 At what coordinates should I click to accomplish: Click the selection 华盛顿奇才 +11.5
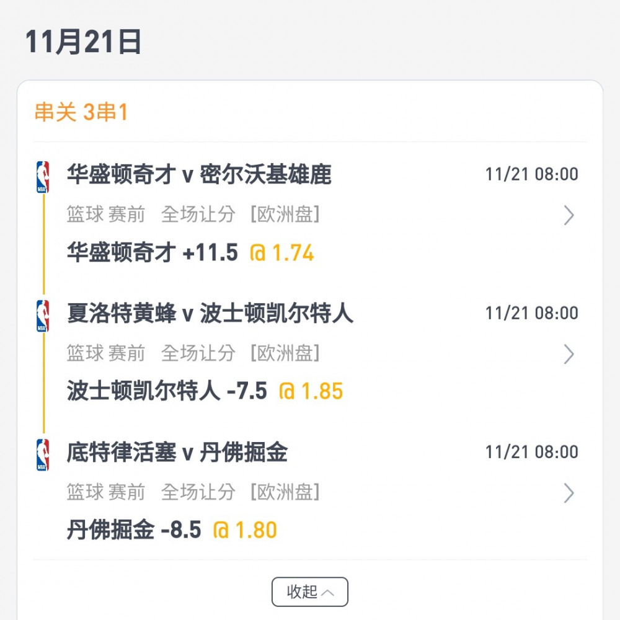point(153,252)
